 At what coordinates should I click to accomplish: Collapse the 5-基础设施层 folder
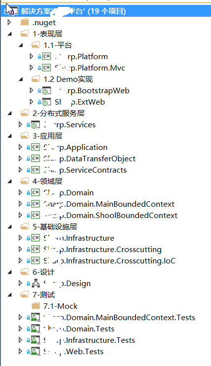coord(9,227)
